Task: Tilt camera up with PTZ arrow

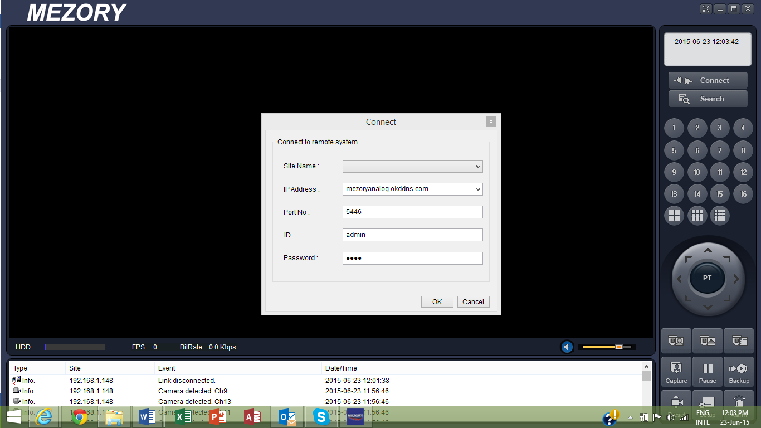Action: tap(707, 250)
